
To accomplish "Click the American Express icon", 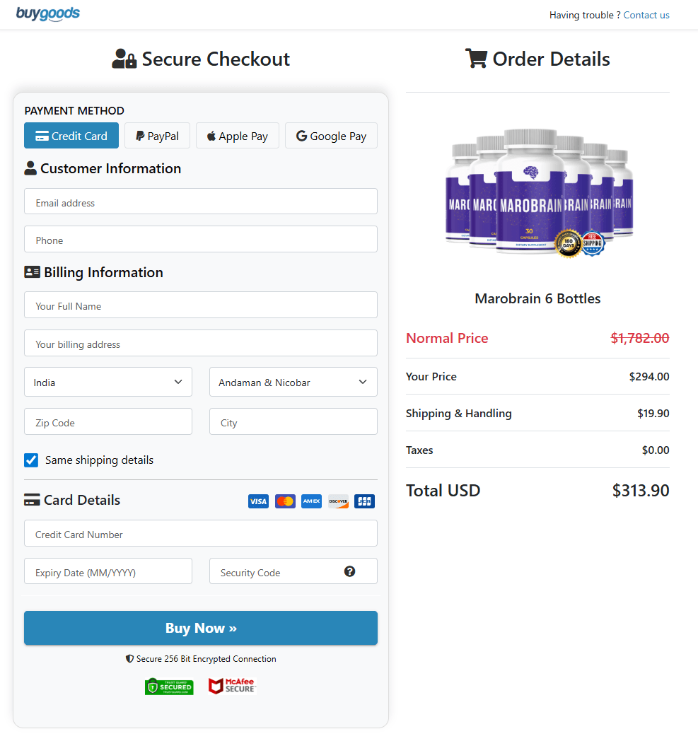I will tap(311, 501).
